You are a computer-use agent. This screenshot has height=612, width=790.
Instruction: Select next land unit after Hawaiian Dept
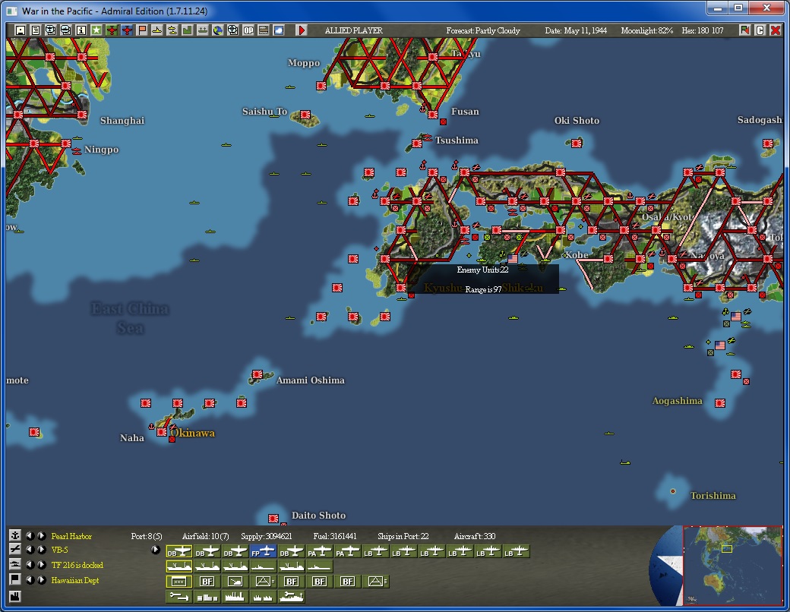[x=42, y=580]
